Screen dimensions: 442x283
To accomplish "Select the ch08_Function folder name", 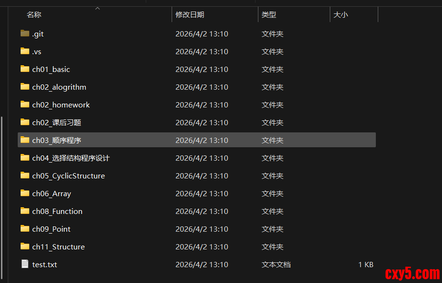I will point(57,211).
